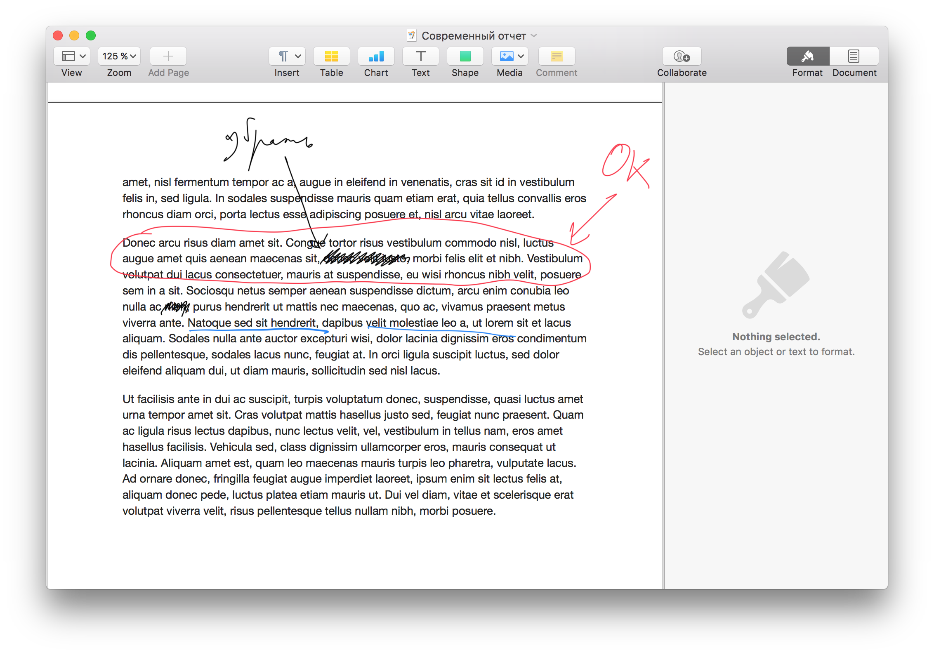The image size is (934, 655).
Task: Click the Media image icon
Action: coord(506,56)
